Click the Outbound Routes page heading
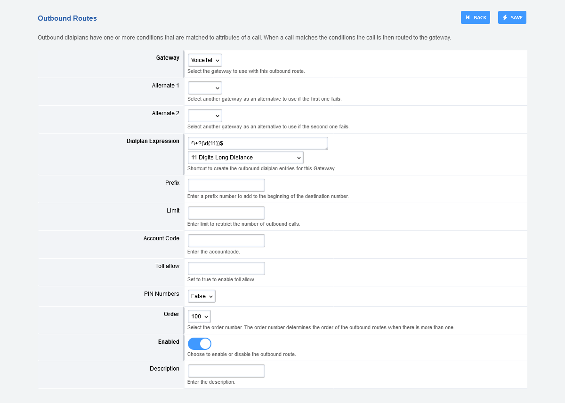 tap(67, 18)
